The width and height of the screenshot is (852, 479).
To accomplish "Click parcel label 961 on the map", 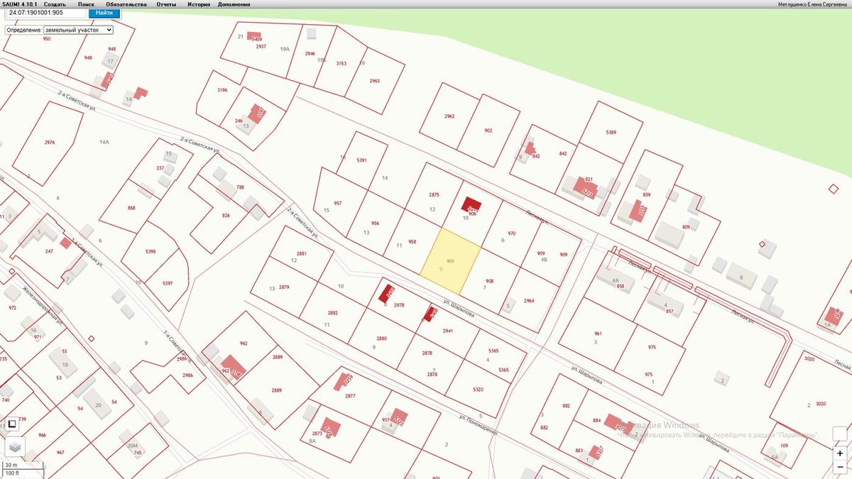I will coord(598,334).
